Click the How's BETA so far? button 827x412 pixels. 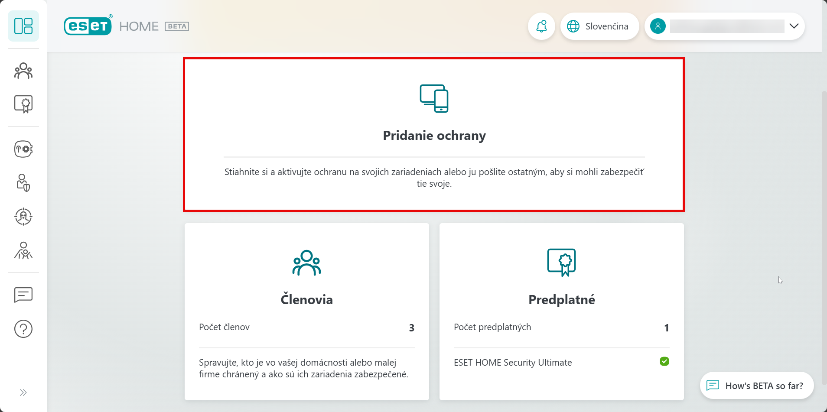757,386
